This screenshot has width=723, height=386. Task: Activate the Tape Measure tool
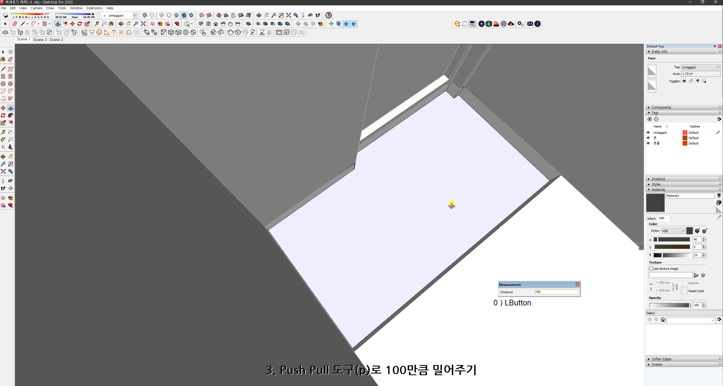click(x=3, y=131)
